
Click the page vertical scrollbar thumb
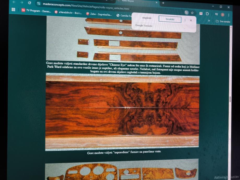(230, 99)
